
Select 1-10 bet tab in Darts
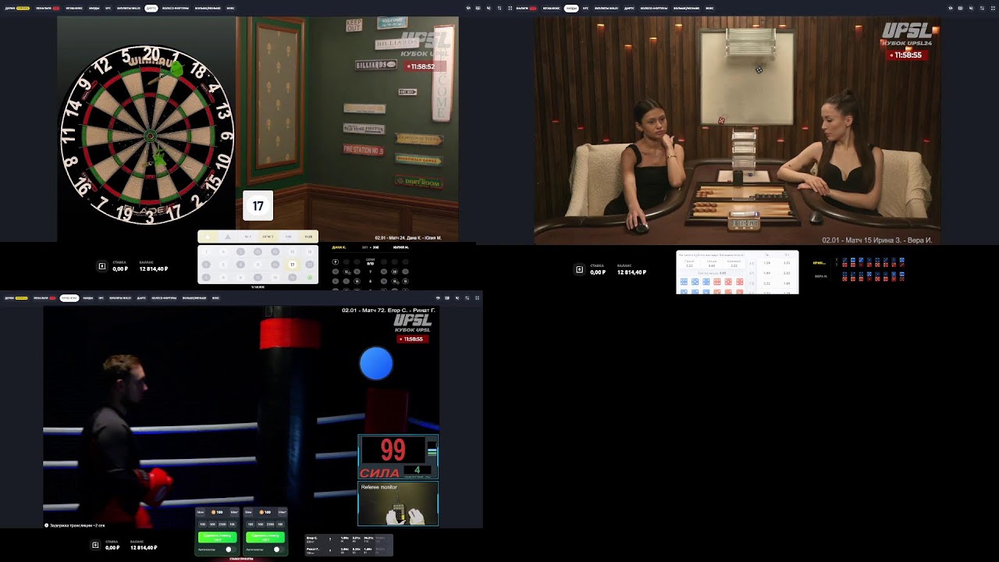[288, 237]
